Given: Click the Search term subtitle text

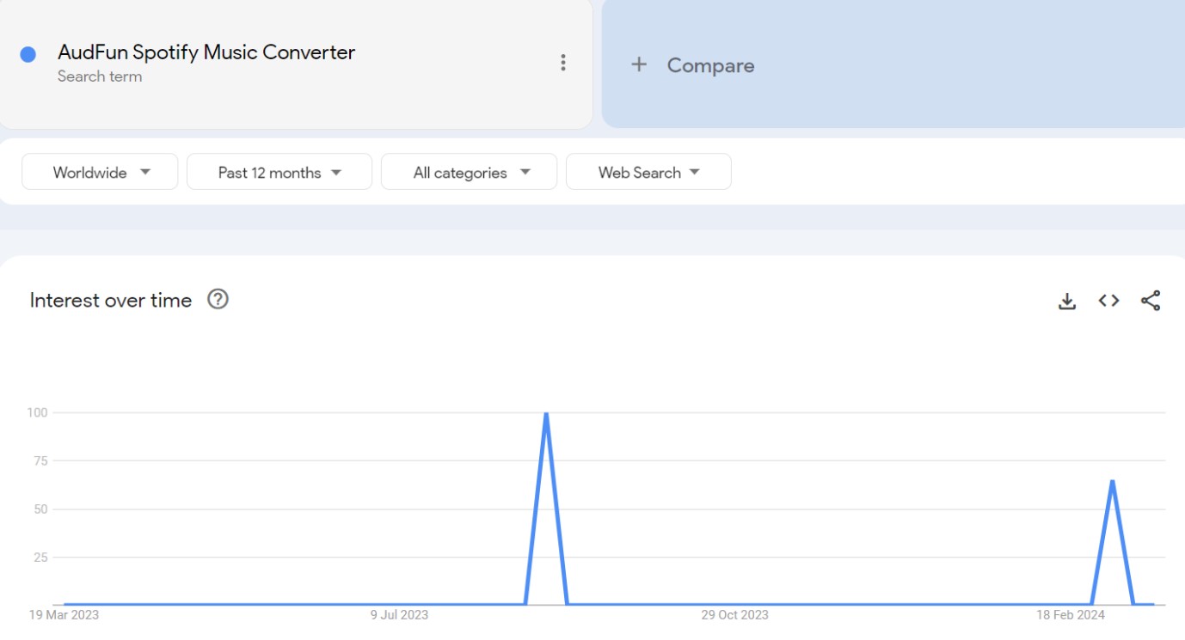Looking at the screenshot, I should pyautogui.click(x=100, y=76).
